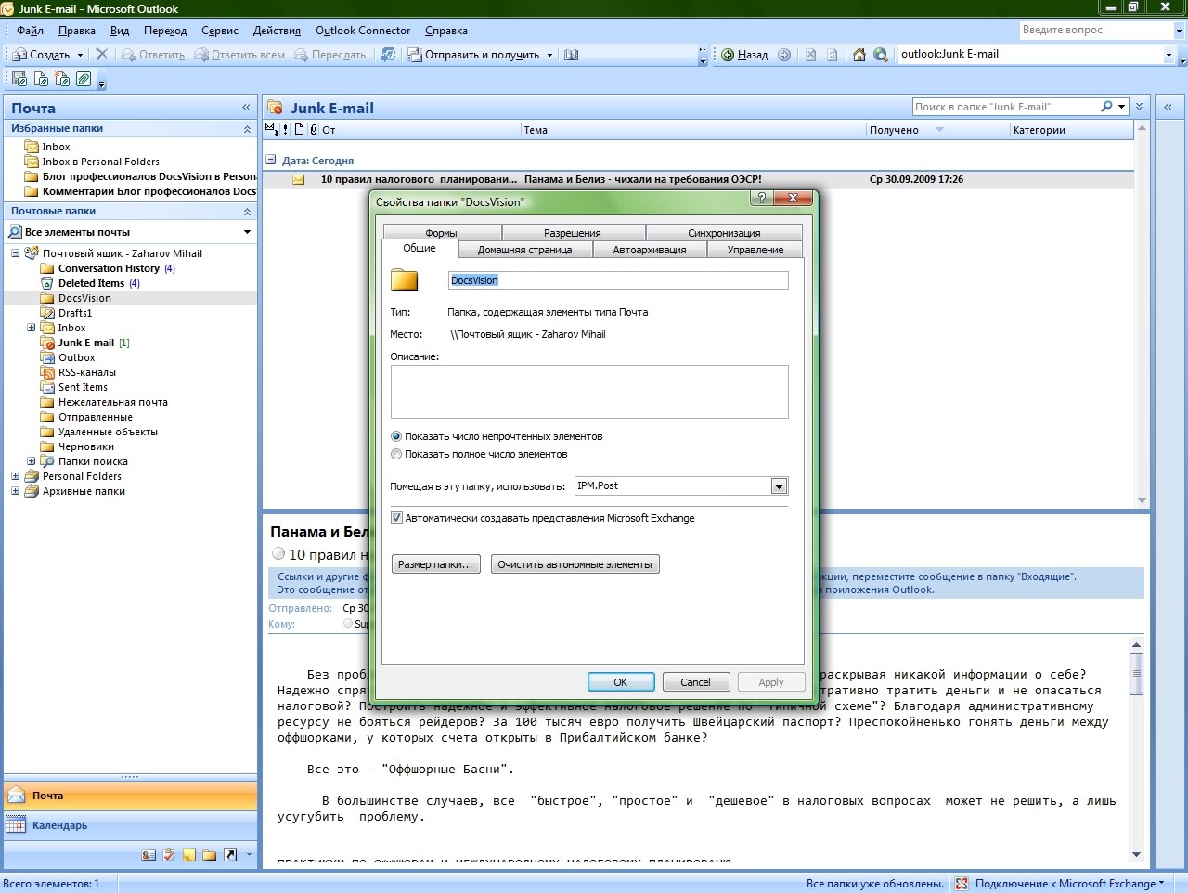Click the 'Отправить и получить' button

coord(474,55)
